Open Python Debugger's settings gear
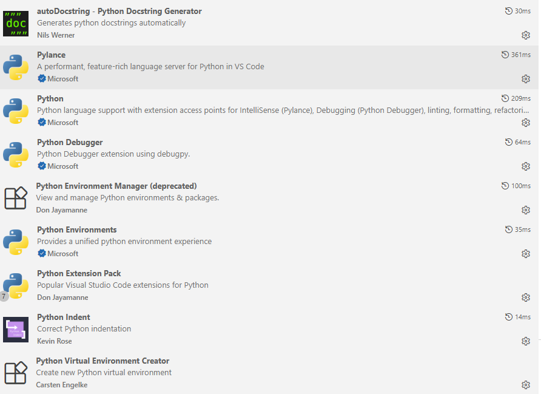Viewport: 541px width, 394px height. coord(526,166)
